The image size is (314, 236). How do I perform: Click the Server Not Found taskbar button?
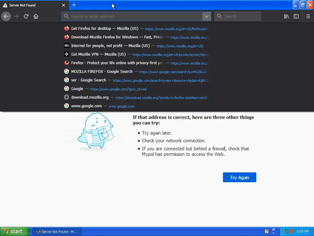(57, 232)
